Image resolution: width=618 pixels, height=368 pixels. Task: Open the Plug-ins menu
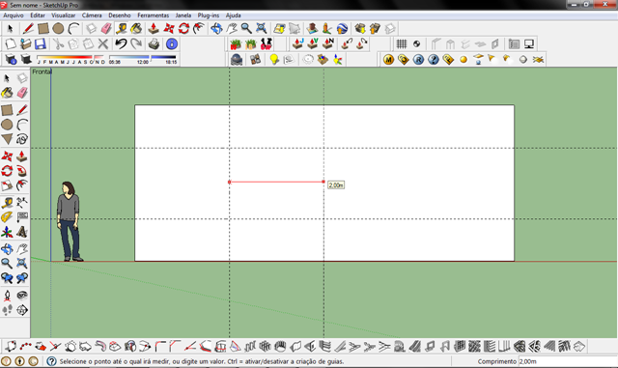[x=209, y=15]
